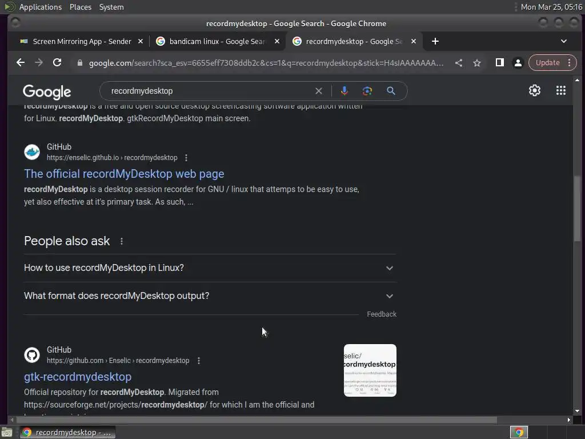Expand How to use recordMyDesktop question
This screenshot has height=439, width=585.
[x=210, y=268]
